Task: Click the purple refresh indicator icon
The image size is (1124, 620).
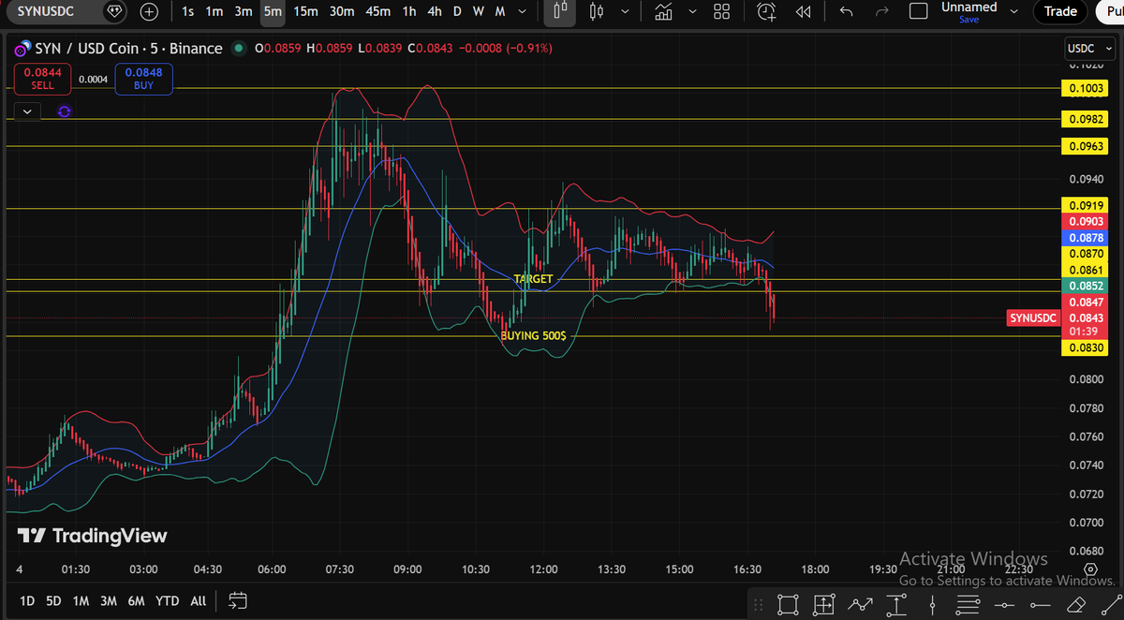Action: click(64, 111)
